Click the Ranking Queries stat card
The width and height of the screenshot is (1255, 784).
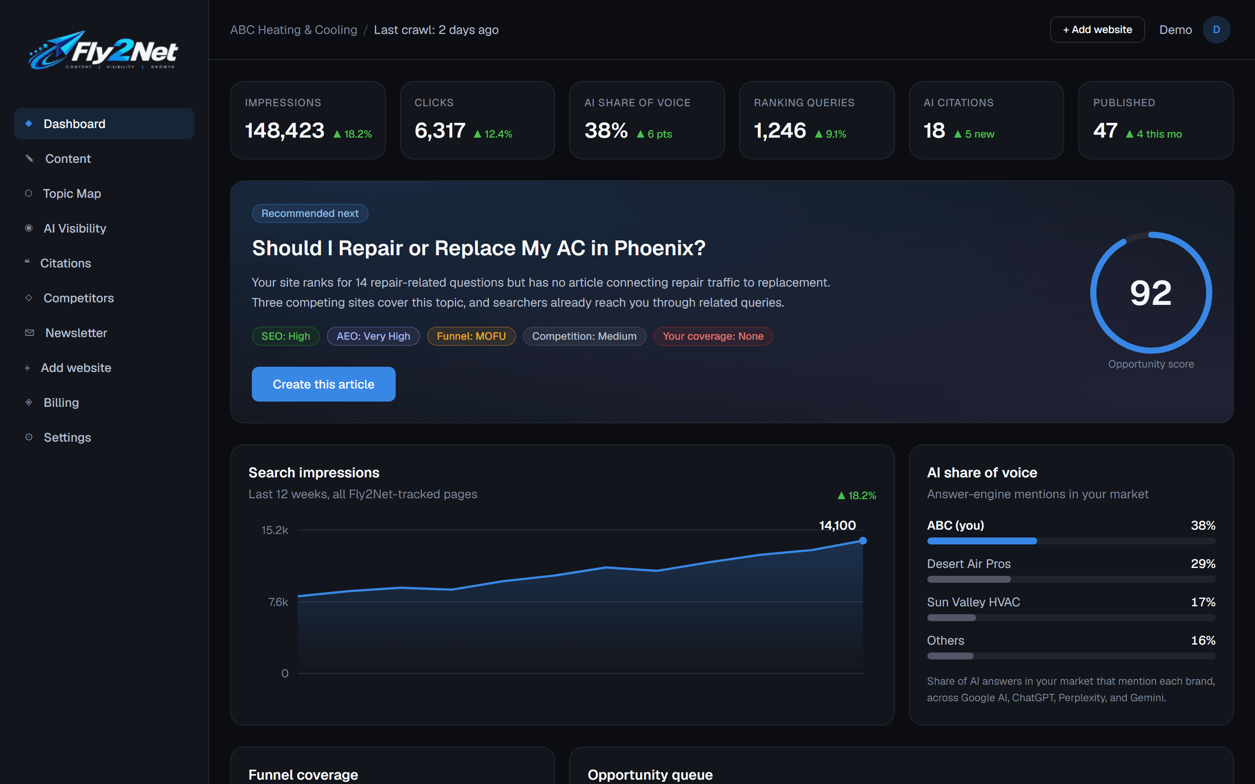coord(817,120)
